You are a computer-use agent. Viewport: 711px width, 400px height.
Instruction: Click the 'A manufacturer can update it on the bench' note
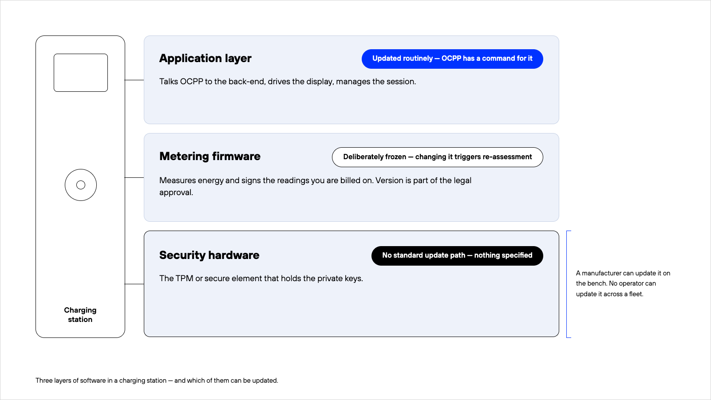point(623,284)
